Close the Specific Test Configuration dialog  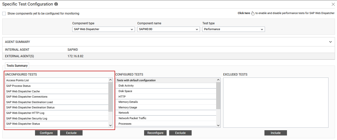(333, 4)
